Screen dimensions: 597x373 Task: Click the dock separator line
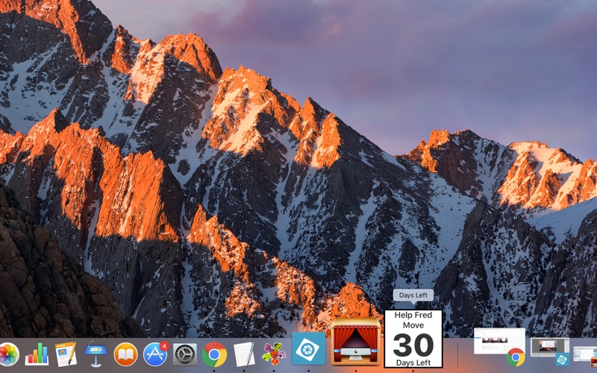457,352
